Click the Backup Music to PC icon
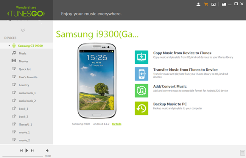This screenshot has height=158, width=246. pos(142,108)
